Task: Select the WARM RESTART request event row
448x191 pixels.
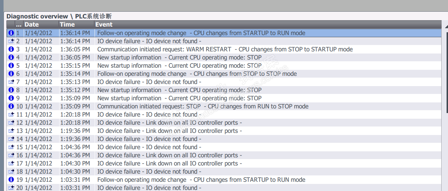Action: point(225,49)
